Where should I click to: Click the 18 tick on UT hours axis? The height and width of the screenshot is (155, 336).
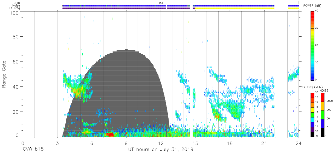(230, 144)
